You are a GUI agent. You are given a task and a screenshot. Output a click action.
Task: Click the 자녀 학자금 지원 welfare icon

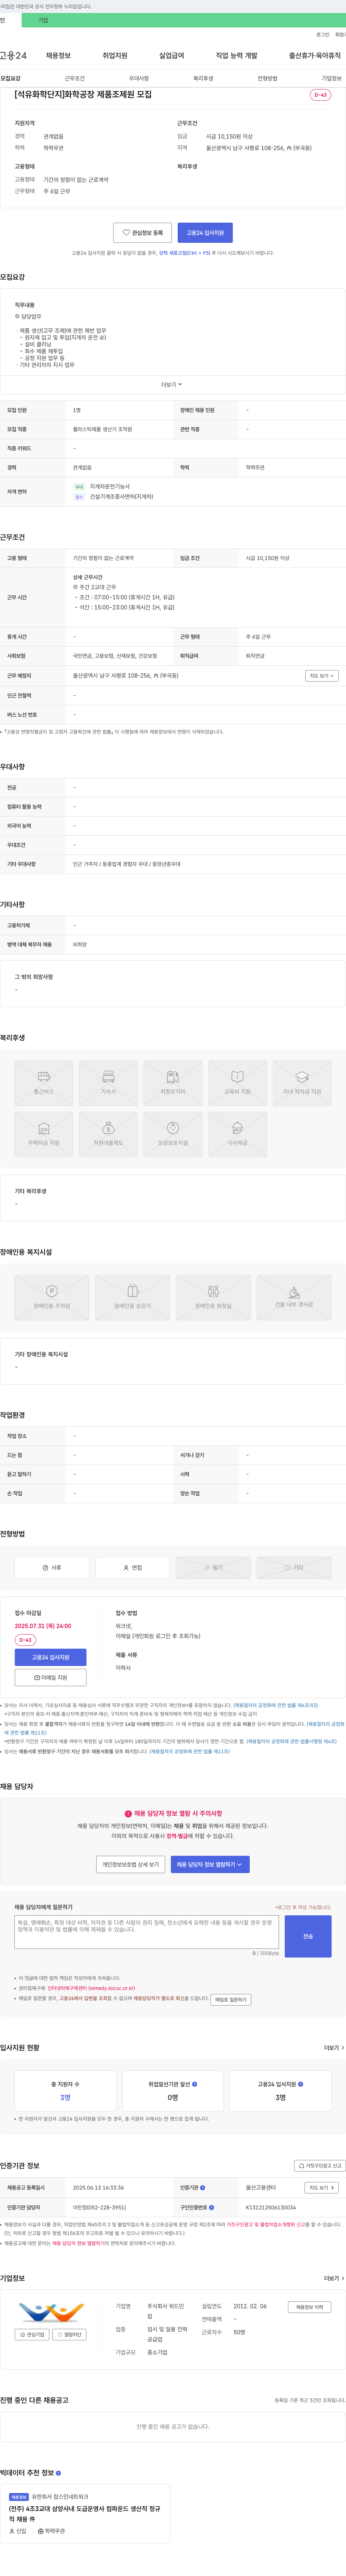[302, 1083]
